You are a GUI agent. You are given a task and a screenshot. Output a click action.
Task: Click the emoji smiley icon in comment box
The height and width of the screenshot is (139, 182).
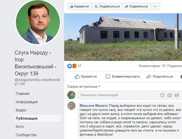pyautogui.click(x=162, y=95)
